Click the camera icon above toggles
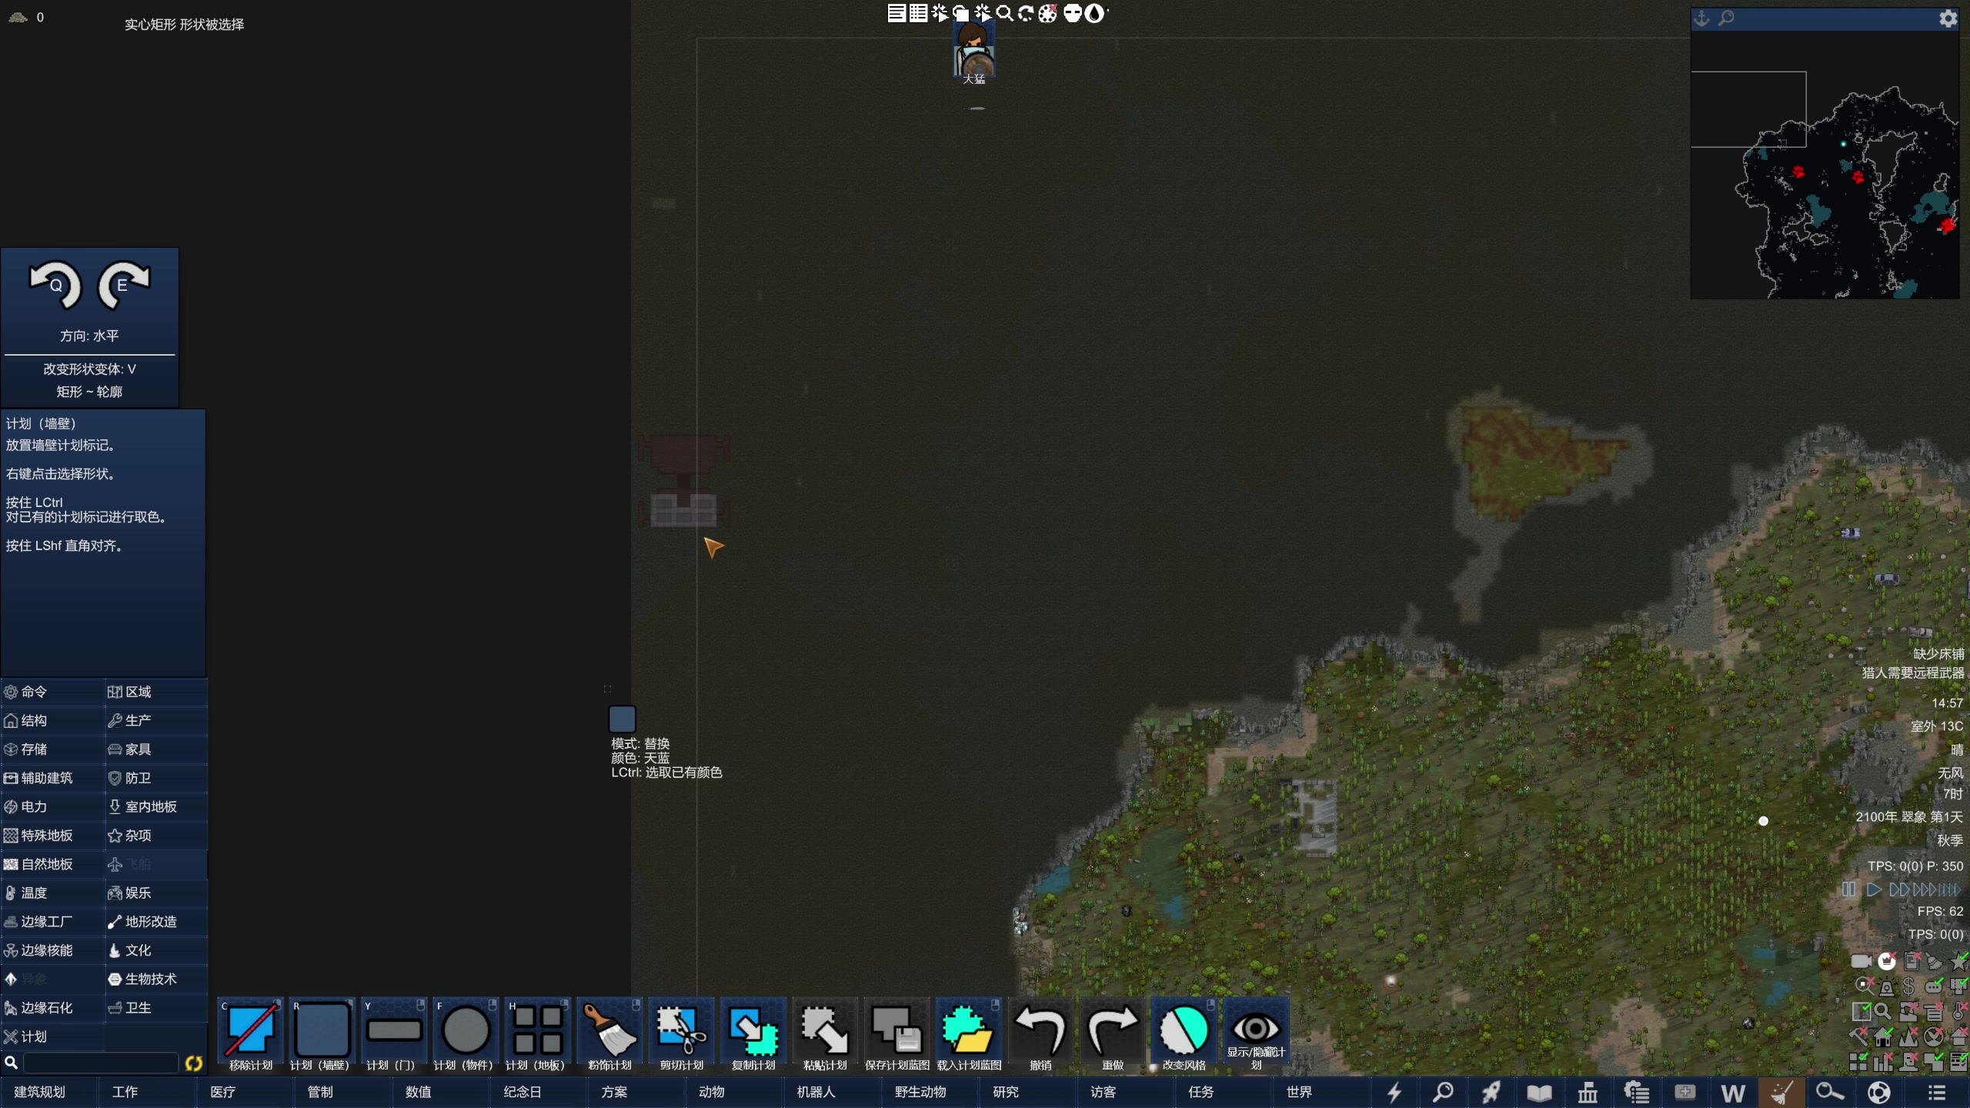The width and height of the screenshot is (1970, 1108). pyautogui.click(x=1861, y=961)
